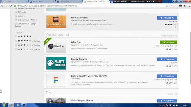Screen dimensions: 191x107
Task: Click the Работа category under Palette Creator
Action: (x=174, y=63)
